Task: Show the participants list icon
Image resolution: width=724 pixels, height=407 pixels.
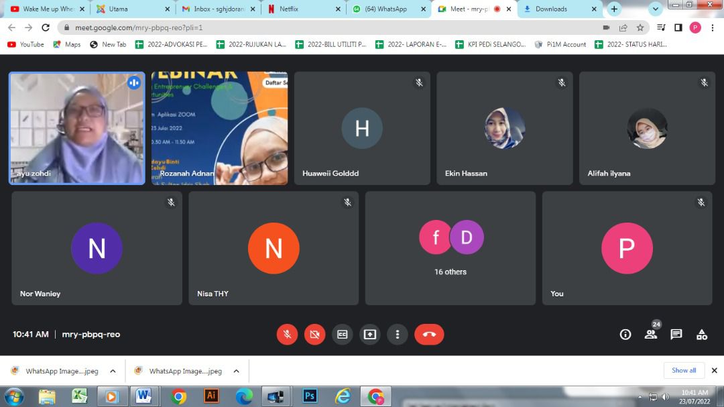Action: click(650, 334)
